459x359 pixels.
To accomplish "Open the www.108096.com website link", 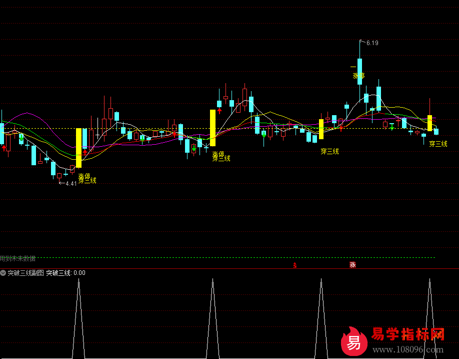I will pyautogui.click(x=408, y=350).
